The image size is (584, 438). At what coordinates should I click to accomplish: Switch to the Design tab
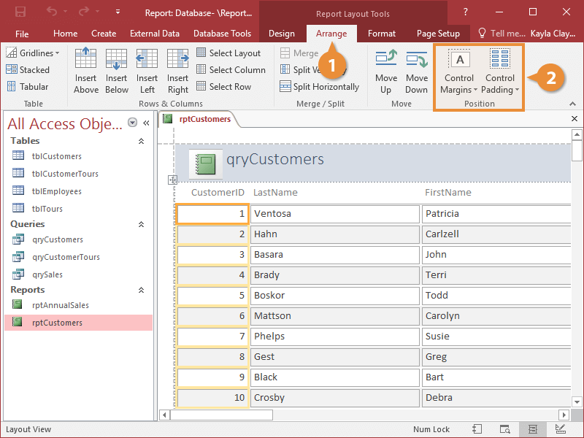pos(282,34)
